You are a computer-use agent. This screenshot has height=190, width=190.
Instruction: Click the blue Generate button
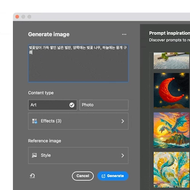(113, 176)
